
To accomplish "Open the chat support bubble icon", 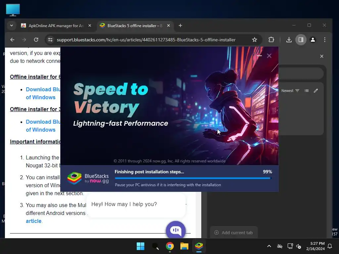I will pyautogui.click(x=176, y=230).
